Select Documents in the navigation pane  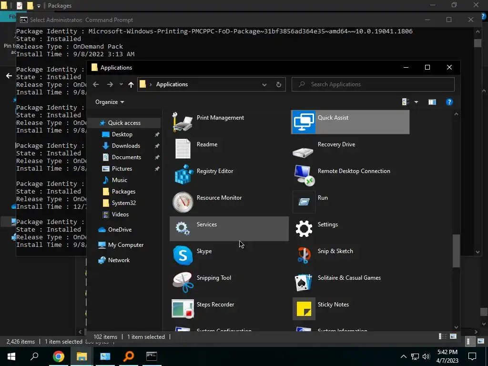126,157
